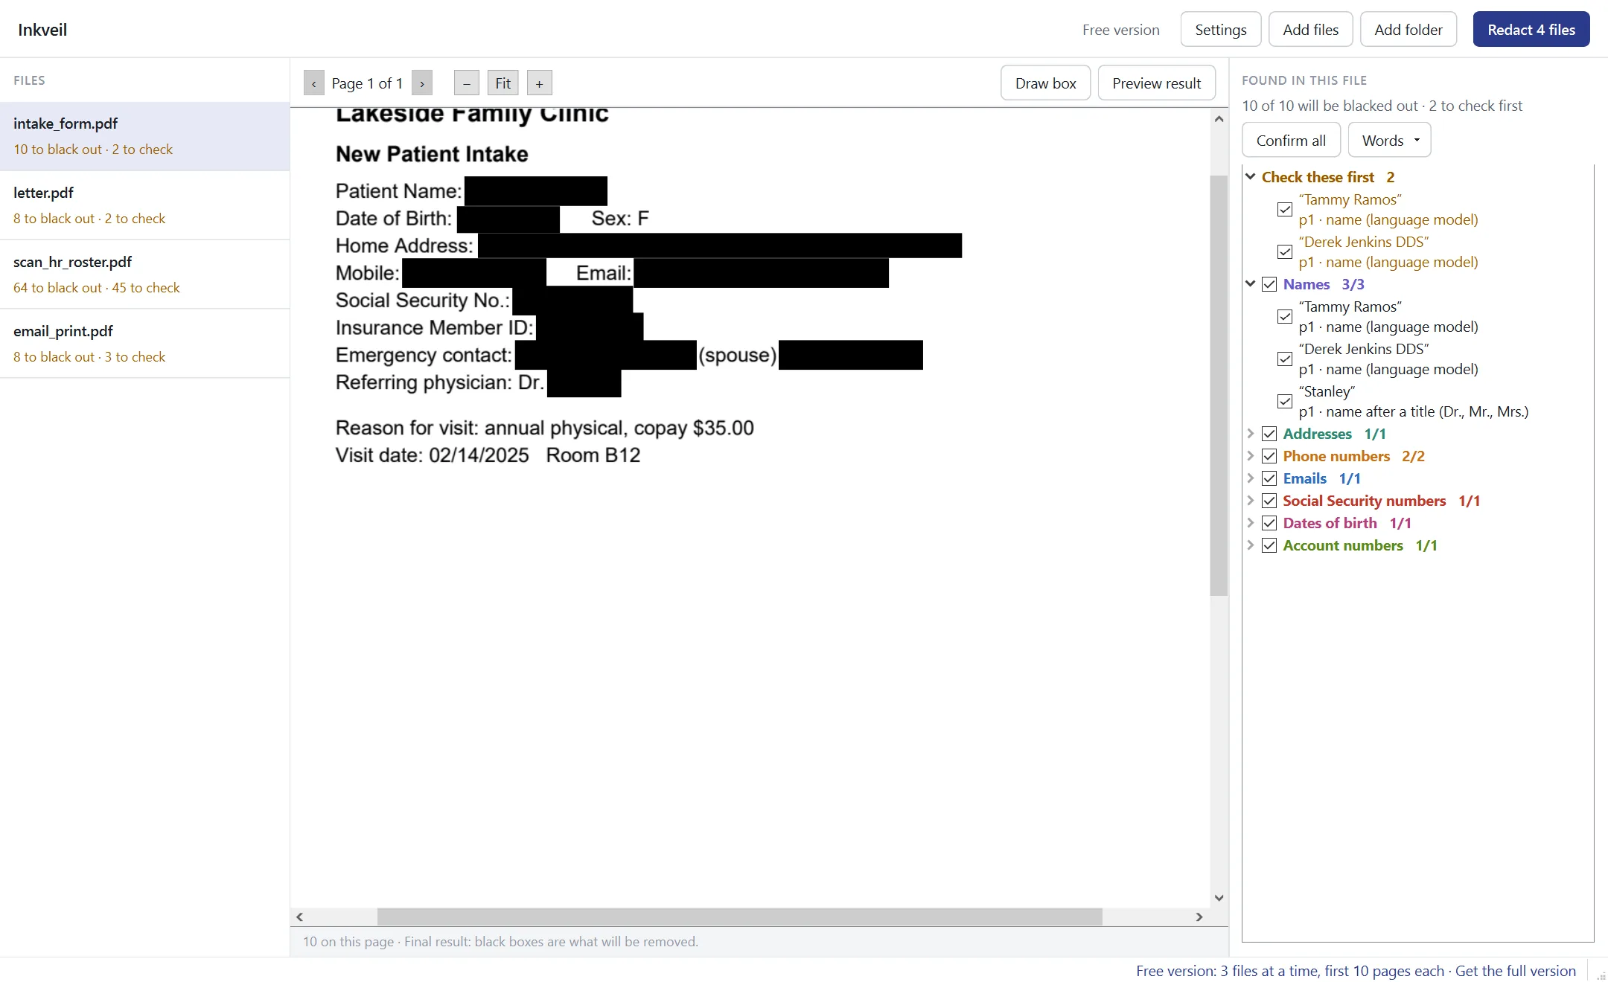This screenshot has width=1608, height=982.
Task: Expand the Social Security numbers group
Action: [x=1251, y=501]
